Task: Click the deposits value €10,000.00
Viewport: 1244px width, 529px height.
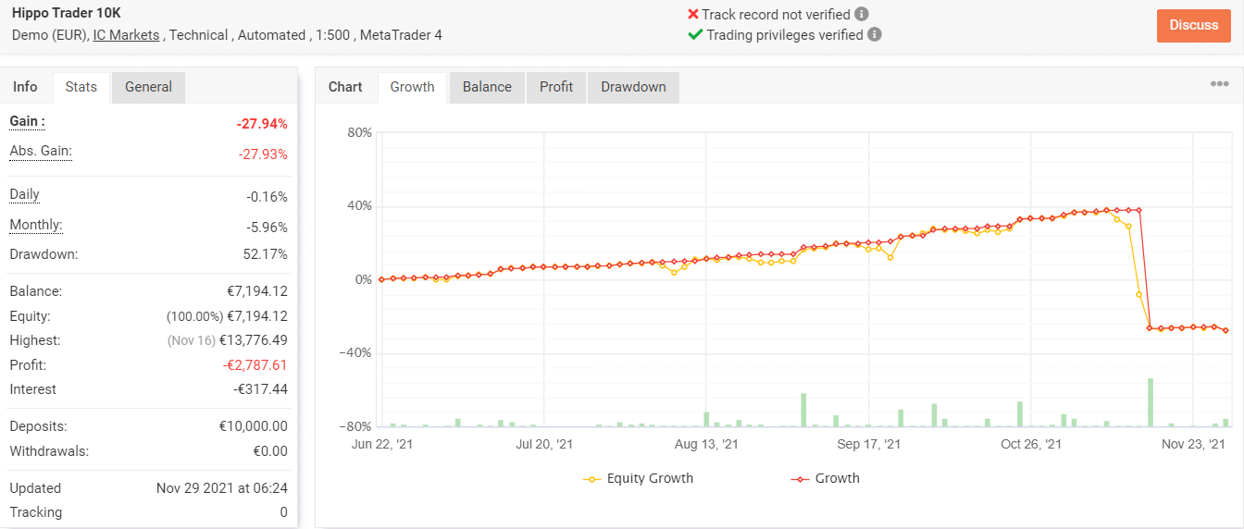Action: point(253,426)
